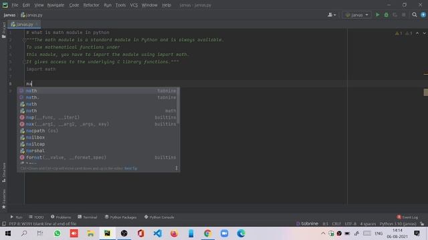Click the completion popup scrollbar
Screen dimensions: 428x240
(179, 106)
